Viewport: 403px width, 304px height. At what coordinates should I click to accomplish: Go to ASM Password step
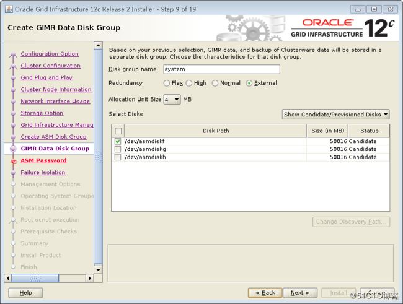43,160
